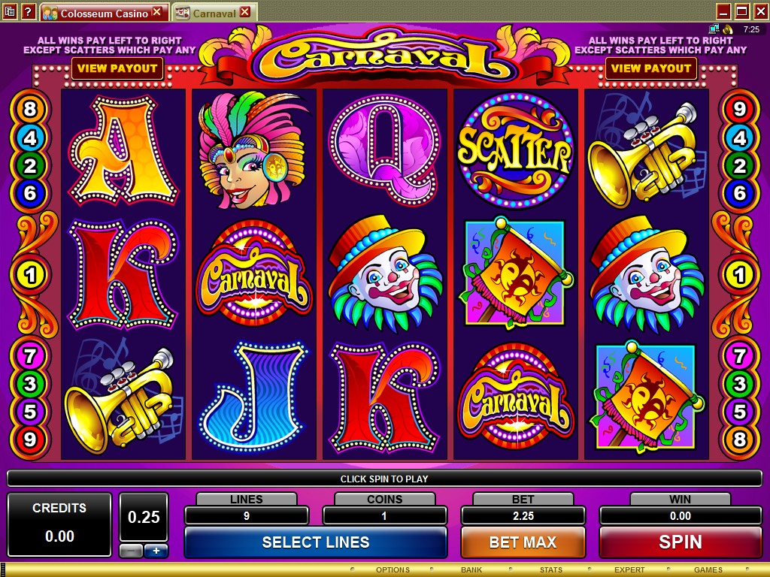Image resolution: width=770 pixels, height=577 pixels.
Task: Click the Bet Max button
Action: (523, 542)
